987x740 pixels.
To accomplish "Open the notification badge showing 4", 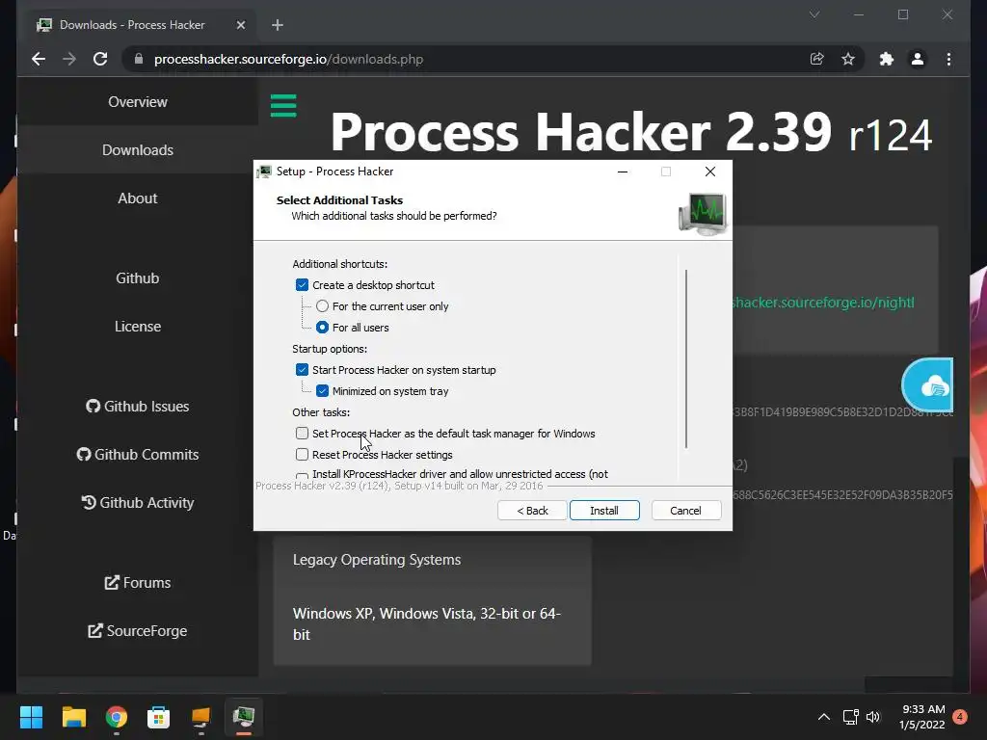I will [x=960, y=717].
